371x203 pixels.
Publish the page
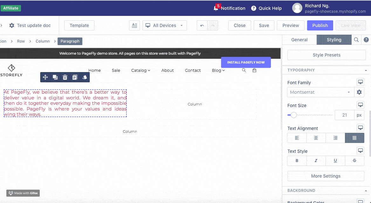320,25
